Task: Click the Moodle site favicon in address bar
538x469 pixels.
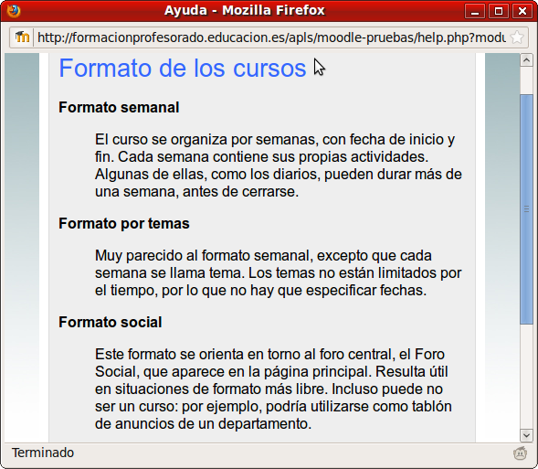Action: point(22,37)
